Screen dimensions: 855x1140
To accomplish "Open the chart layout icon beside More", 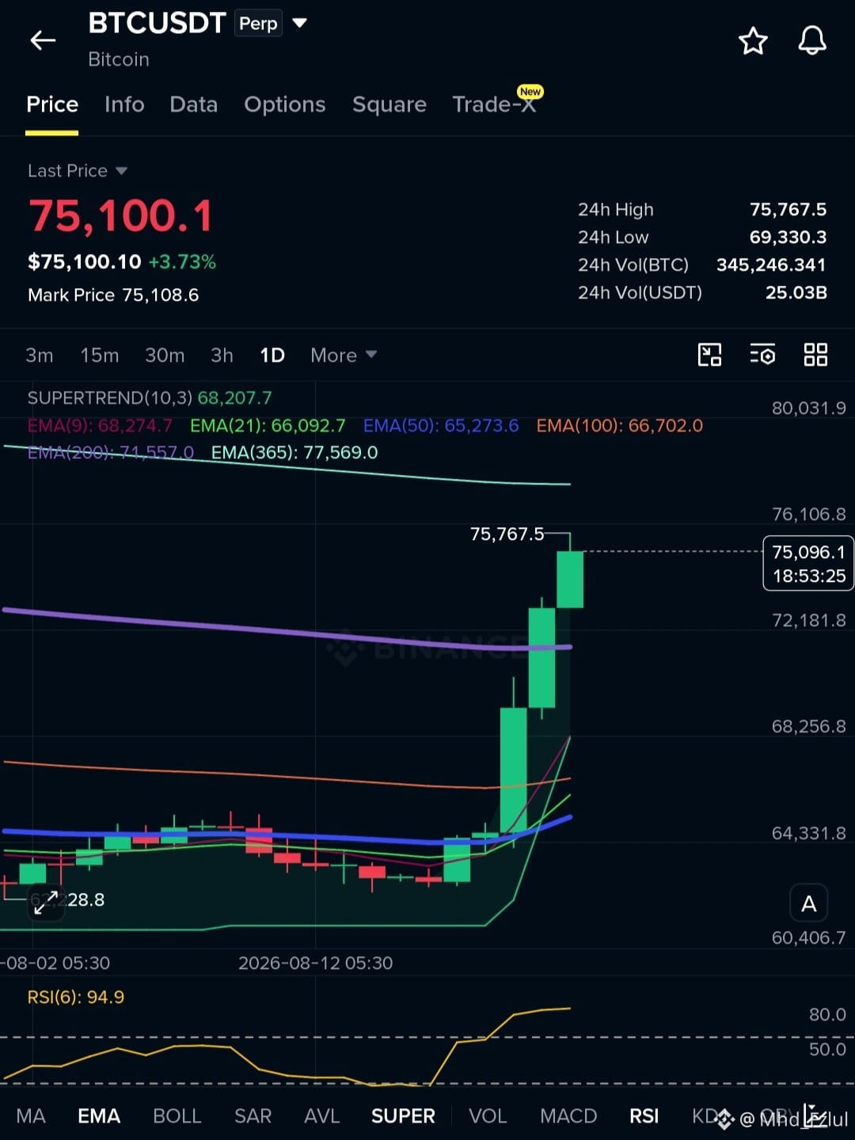I will click(709, 355).
